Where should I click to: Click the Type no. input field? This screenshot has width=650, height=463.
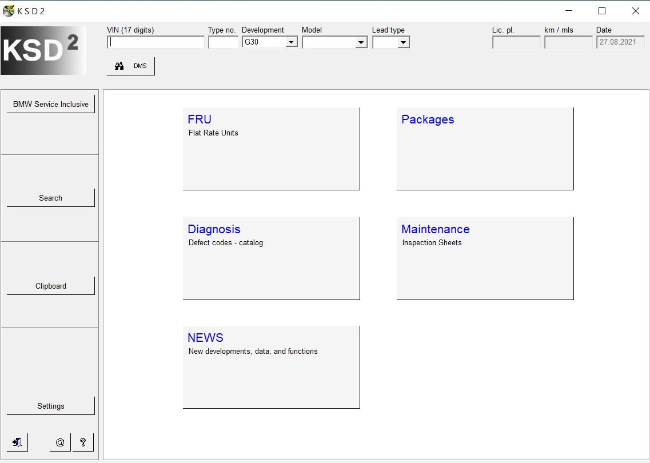(223, 42)
